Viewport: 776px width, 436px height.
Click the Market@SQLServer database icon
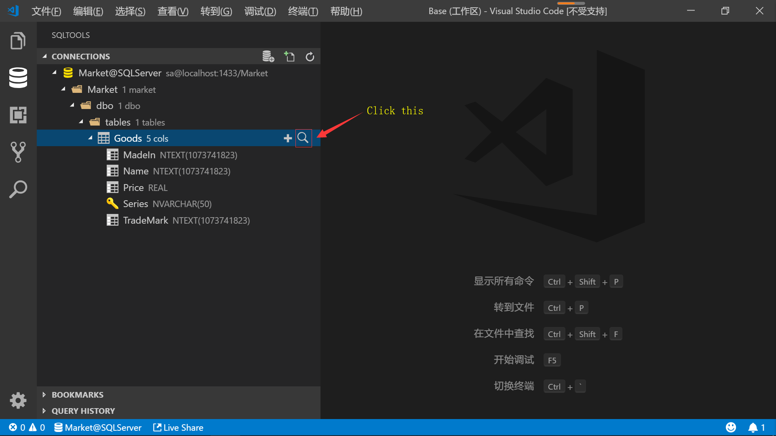[x=68, y=73]
